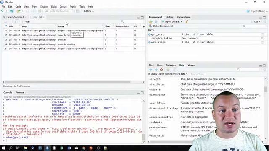Open the Import Dataset dropdown

pyautogui.click(x=171, y=22)
